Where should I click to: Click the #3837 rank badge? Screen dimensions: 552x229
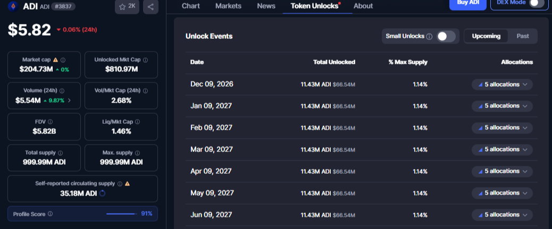pyautogui.click(x=63, y=6)
